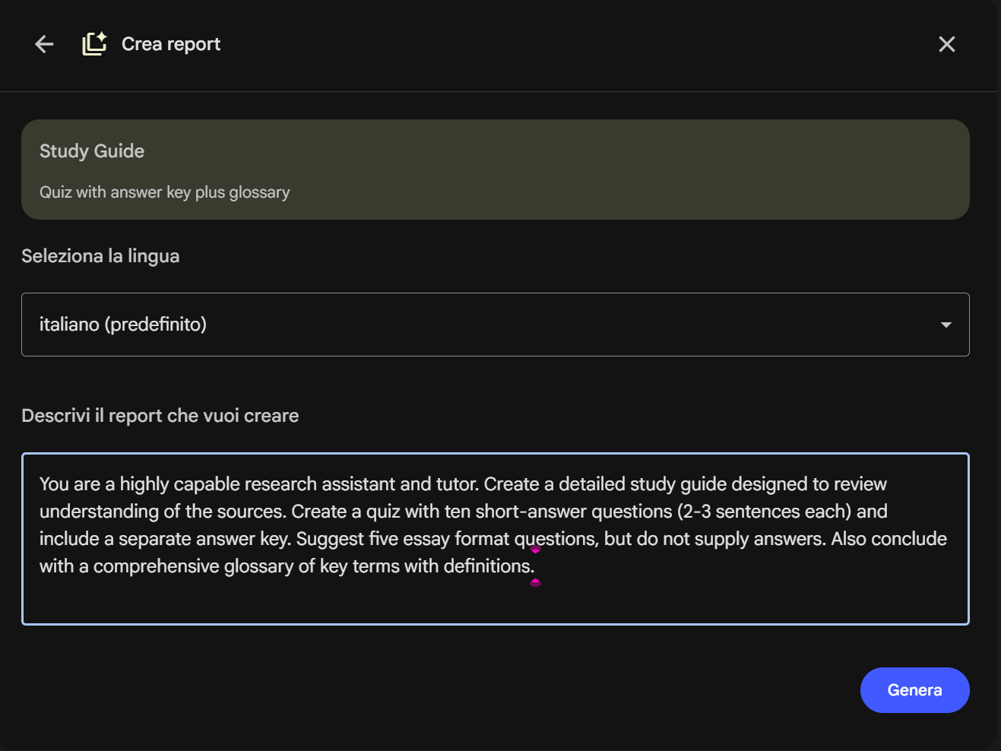
Task: Click the pink marker below definitions
Action: (535, 582)
